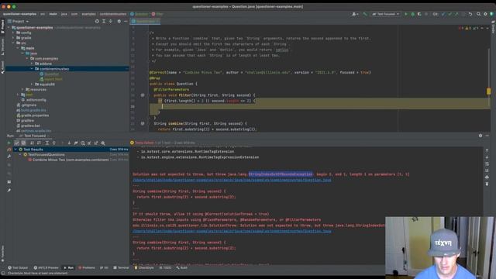Open IDE settings gear in top toolbar
Viewport: 496px width, 279px height.
(x=485, y=14)
